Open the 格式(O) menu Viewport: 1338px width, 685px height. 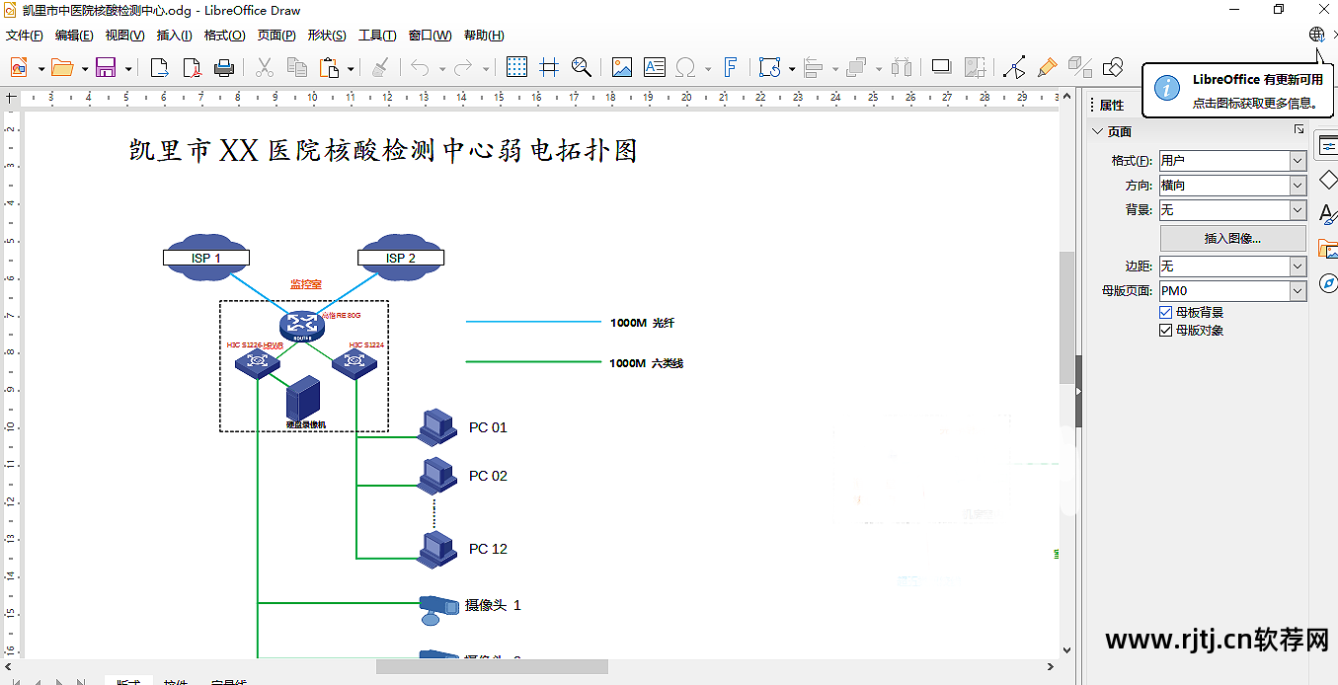(224, 36)
